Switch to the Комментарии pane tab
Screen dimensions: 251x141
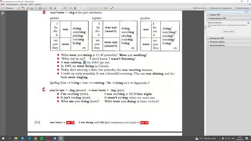click(242, 8)
